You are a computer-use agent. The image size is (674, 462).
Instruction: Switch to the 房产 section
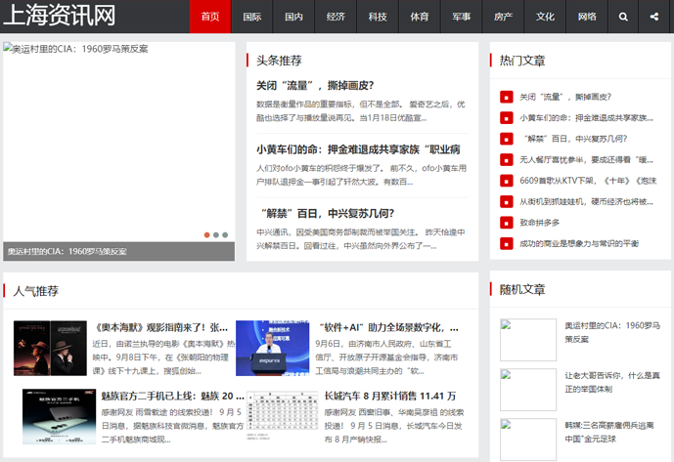503,17
